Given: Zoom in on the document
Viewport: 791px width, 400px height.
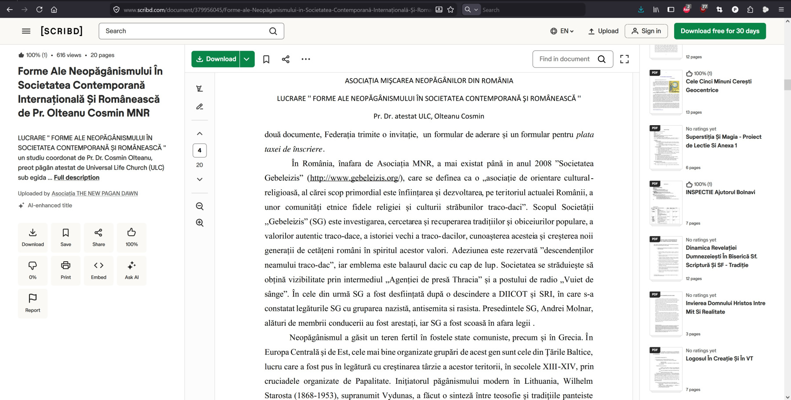Looking at the screenshot, I should coord(200,223).
